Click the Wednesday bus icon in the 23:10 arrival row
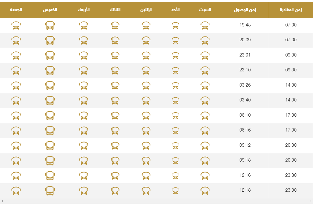This screenshot has height=206, width=314. point(84,70)
